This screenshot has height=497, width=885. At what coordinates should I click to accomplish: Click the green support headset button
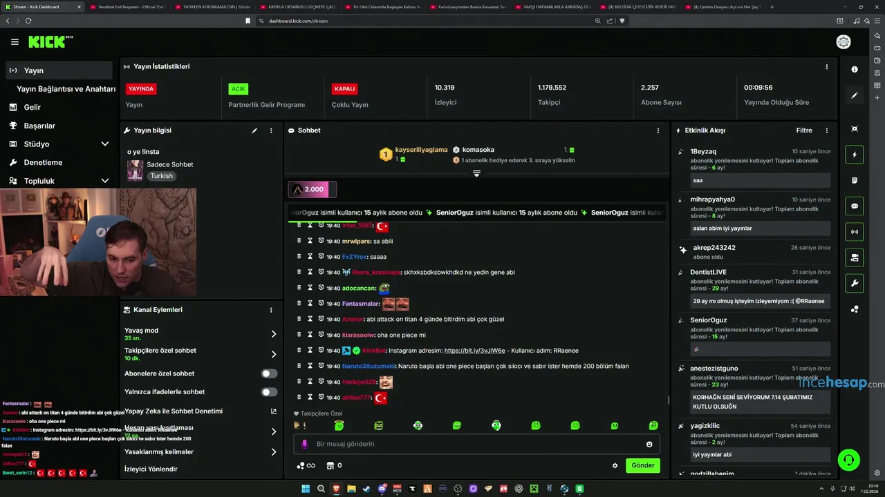coord(848,459)
